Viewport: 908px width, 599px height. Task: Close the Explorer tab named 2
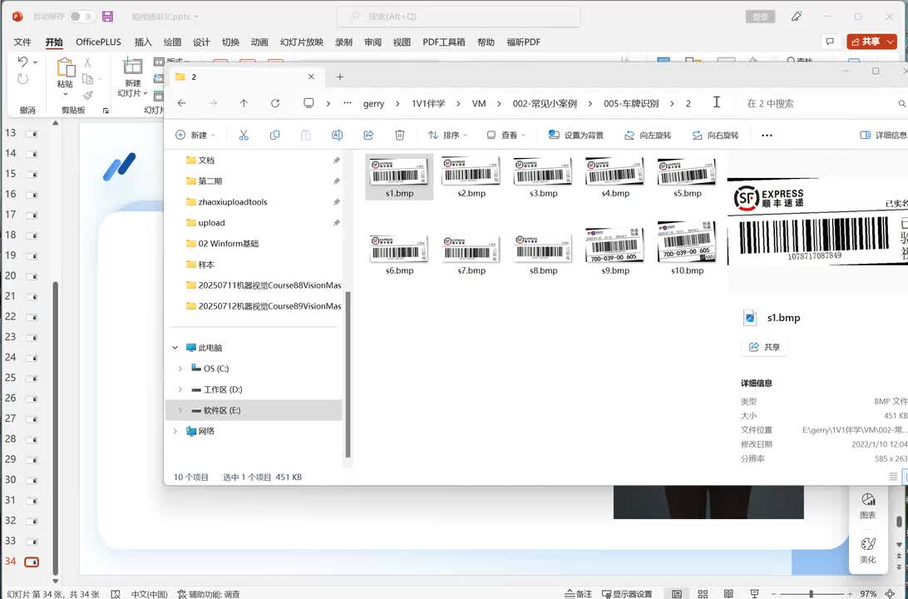311,77
